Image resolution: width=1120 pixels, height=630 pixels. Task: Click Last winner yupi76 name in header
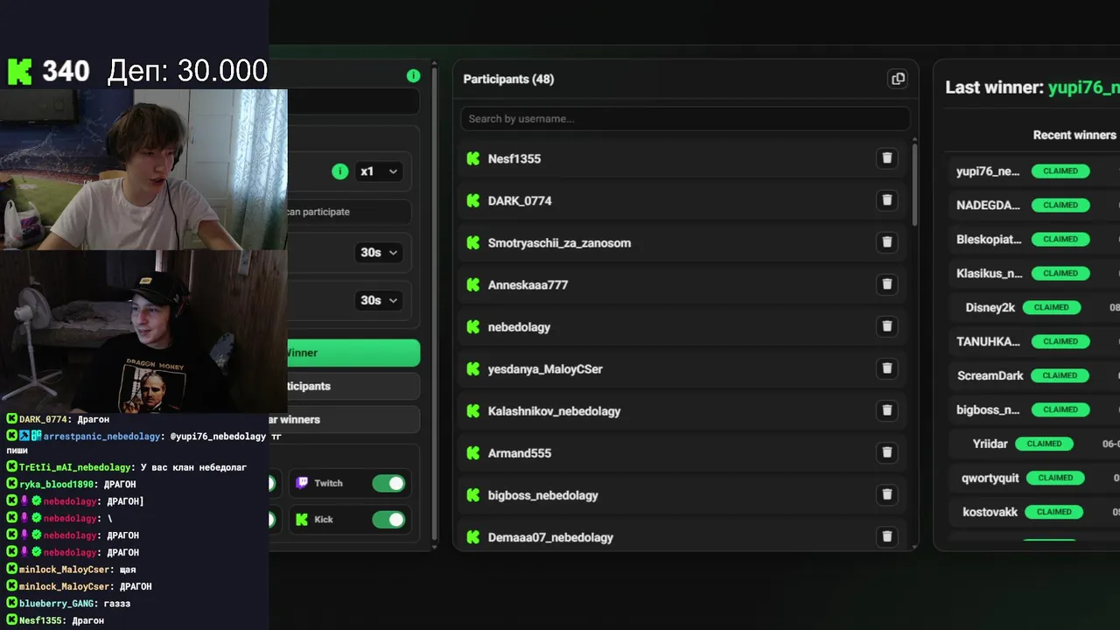(1084, 87)
